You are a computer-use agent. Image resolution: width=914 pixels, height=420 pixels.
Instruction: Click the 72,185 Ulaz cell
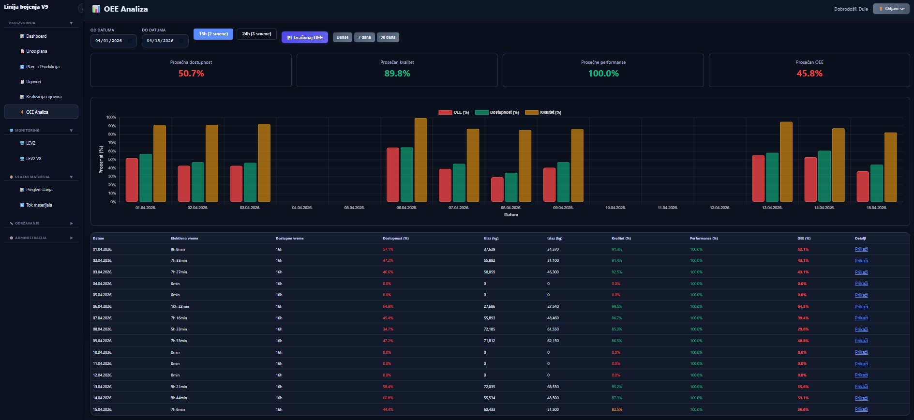[x=490, y=329]
